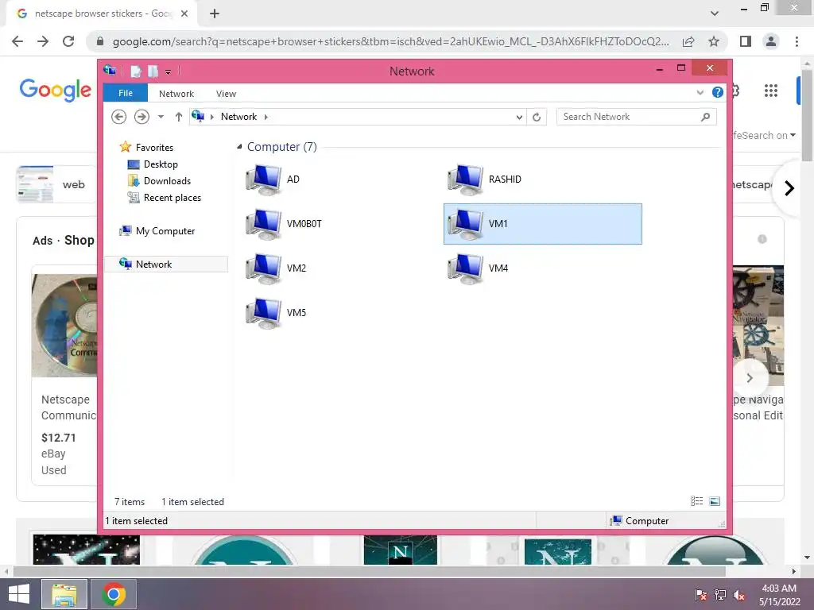Click the Chrome horizontal scrollbar
Screen dimensions: 814x610
coord(369,571)
